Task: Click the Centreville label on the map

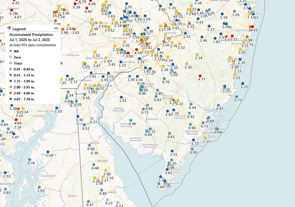Action: [x=48, y=176]
